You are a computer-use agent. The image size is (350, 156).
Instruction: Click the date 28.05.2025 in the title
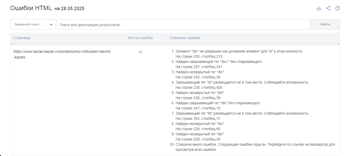tap(72, 9)
